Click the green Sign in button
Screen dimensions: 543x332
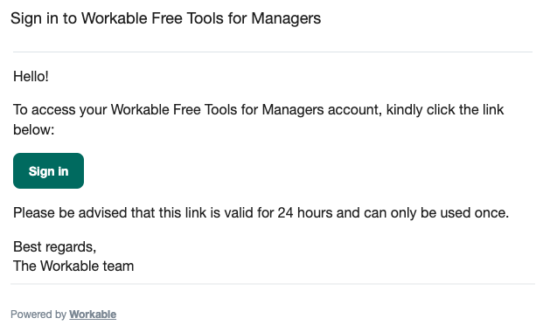click(48, 170)
